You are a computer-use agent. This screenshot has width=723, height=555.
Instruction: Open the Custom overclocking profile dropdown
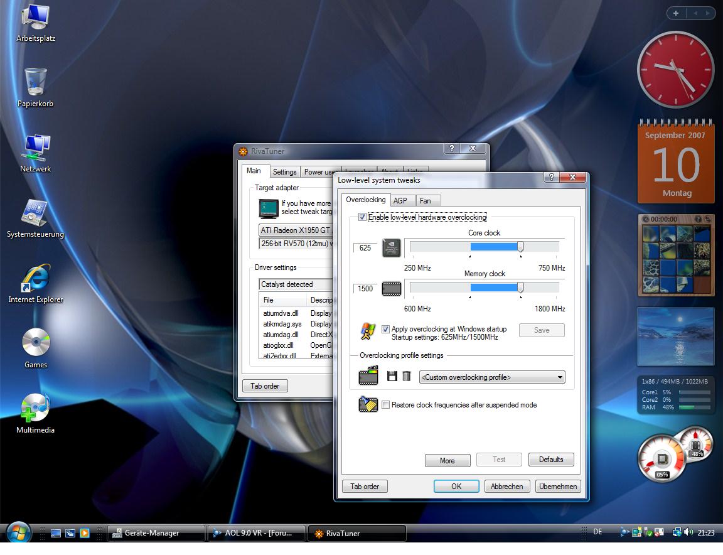click(492, 377)
